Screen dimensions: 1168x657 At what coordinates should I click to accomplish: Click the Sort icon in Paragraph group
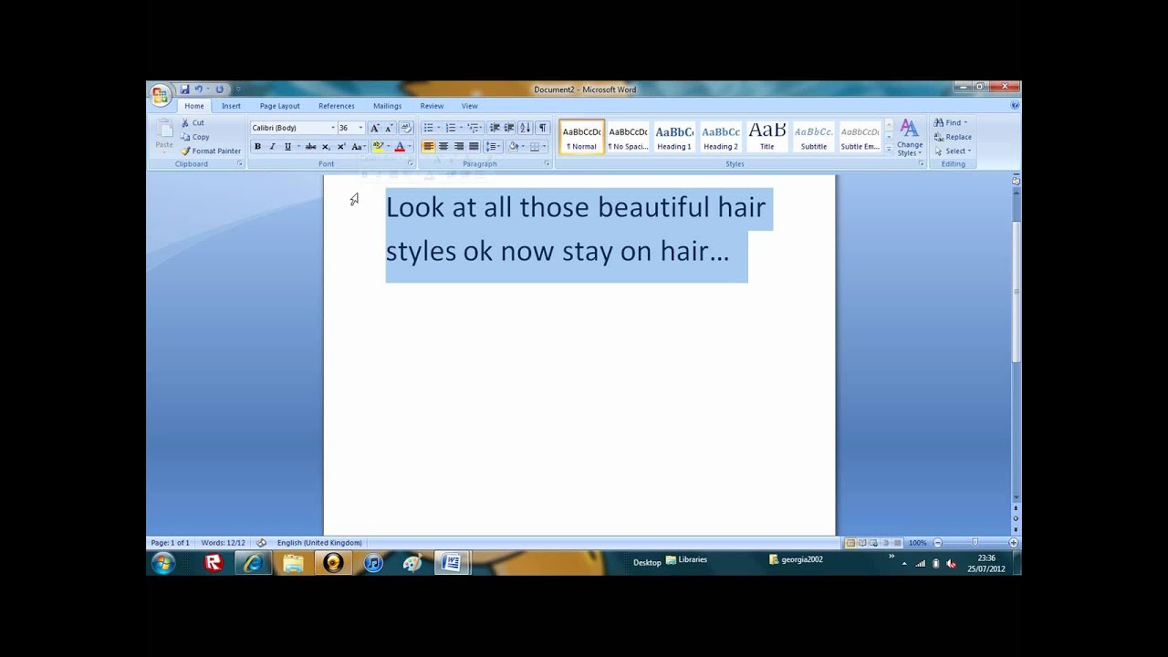tap(525, 128)
